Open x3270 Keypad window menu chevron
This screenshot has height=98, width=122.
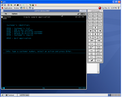tap(89, 11)
